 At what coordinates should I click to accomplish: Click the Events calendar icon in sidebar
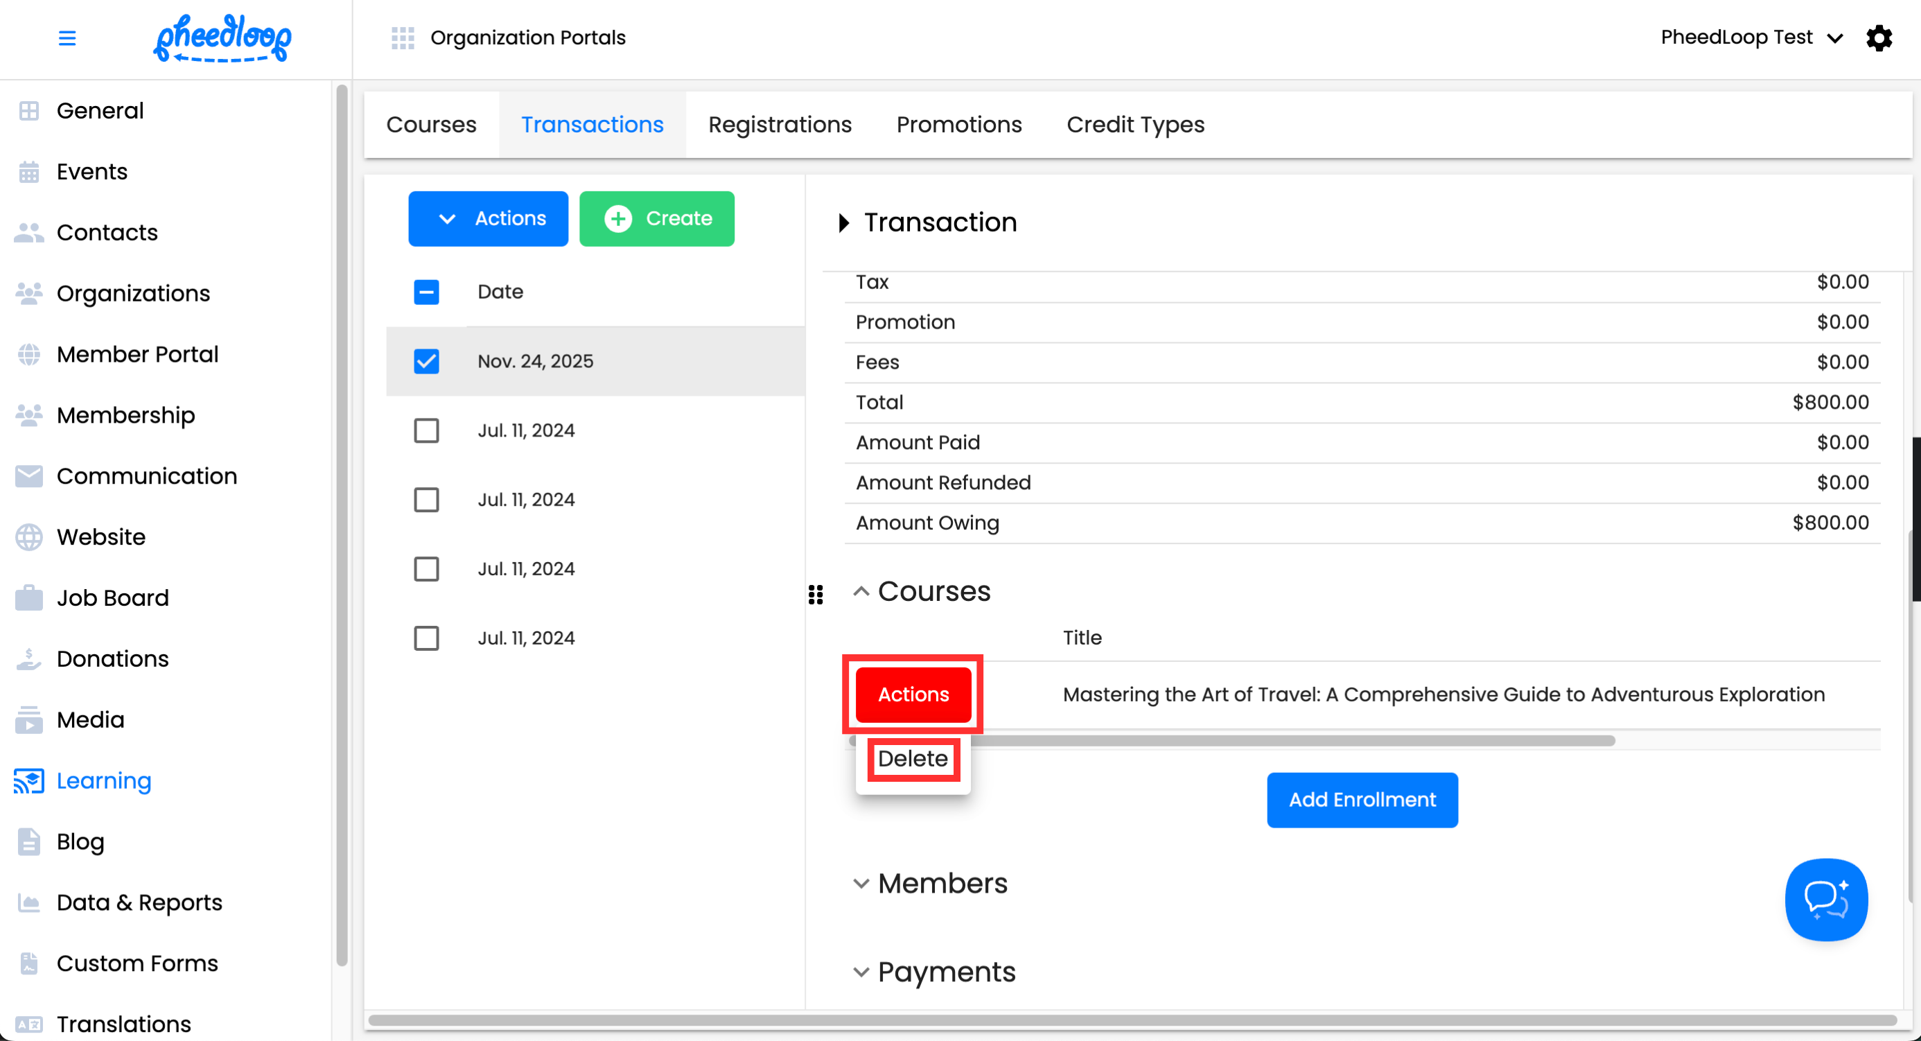click(29, 171)
